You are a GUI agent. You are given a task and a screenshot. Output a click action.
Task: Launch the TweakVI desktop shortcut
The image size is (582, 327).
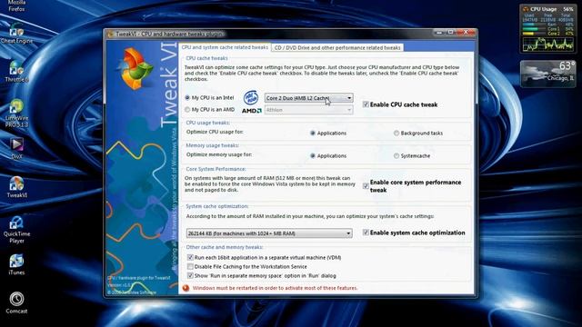tap(16, 187)
